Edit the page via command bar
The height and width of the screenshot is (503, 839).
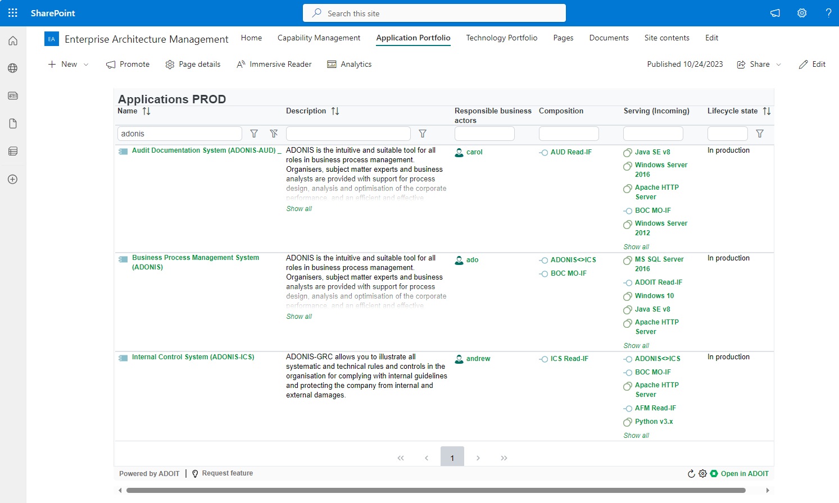tap(812, 65)
